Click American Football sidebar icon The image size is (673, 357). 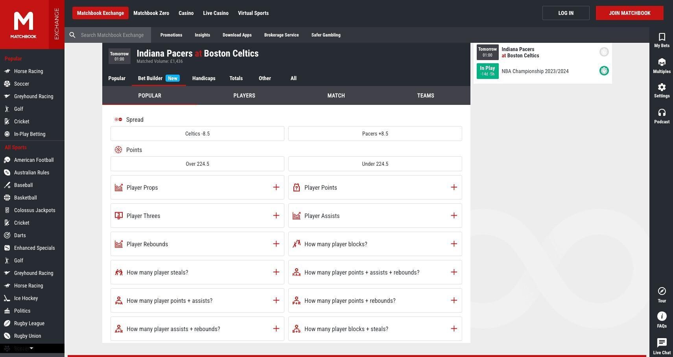(x=7, y=160)
